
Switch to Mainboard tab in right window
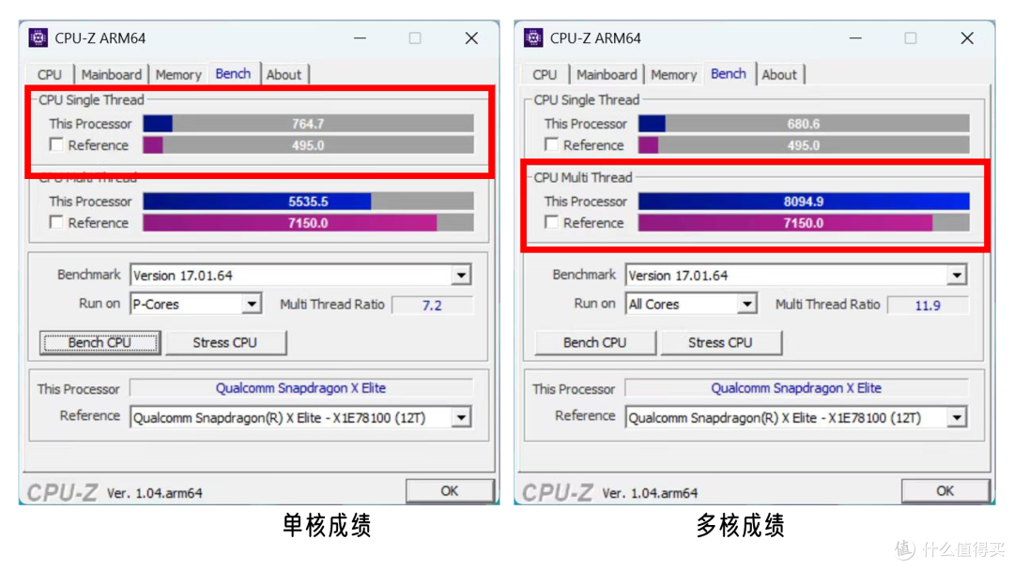tap(607, 74)
